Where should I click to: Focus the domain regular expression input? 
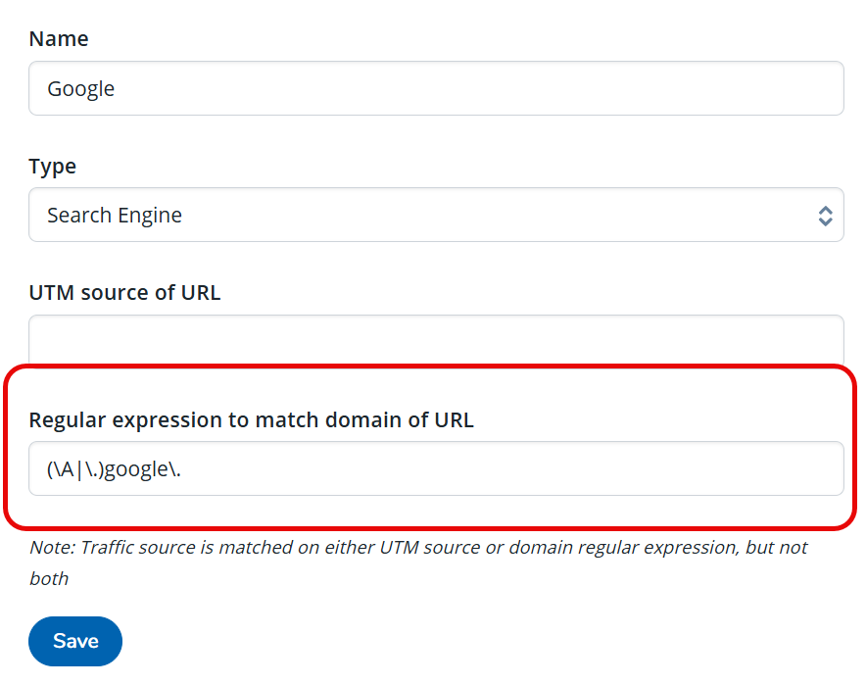(436, 468)
